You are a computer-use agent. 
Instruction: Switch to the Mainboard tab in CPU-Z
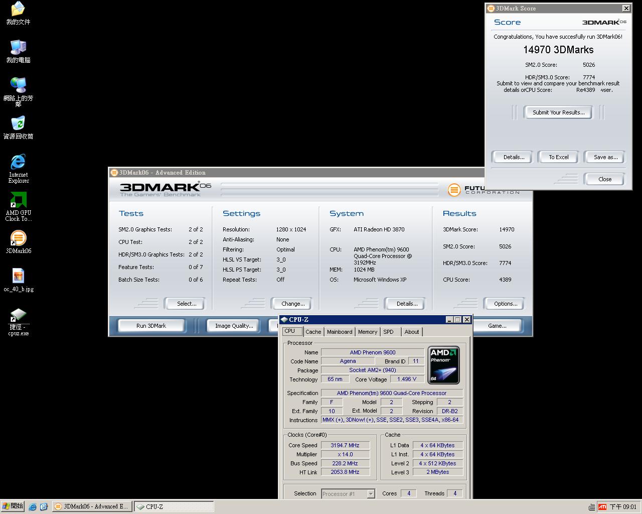[340, 332]
